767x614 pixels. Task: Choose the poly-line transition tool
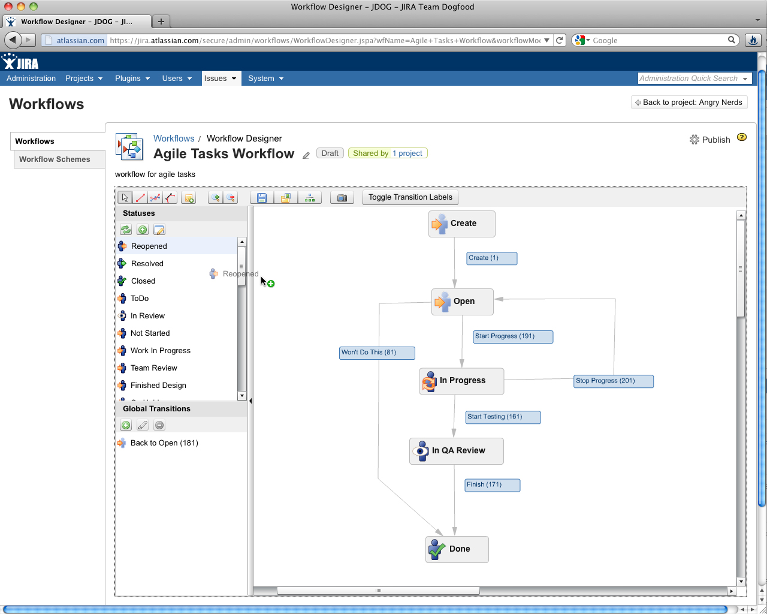pyautogui.click(x=155, y=197)
